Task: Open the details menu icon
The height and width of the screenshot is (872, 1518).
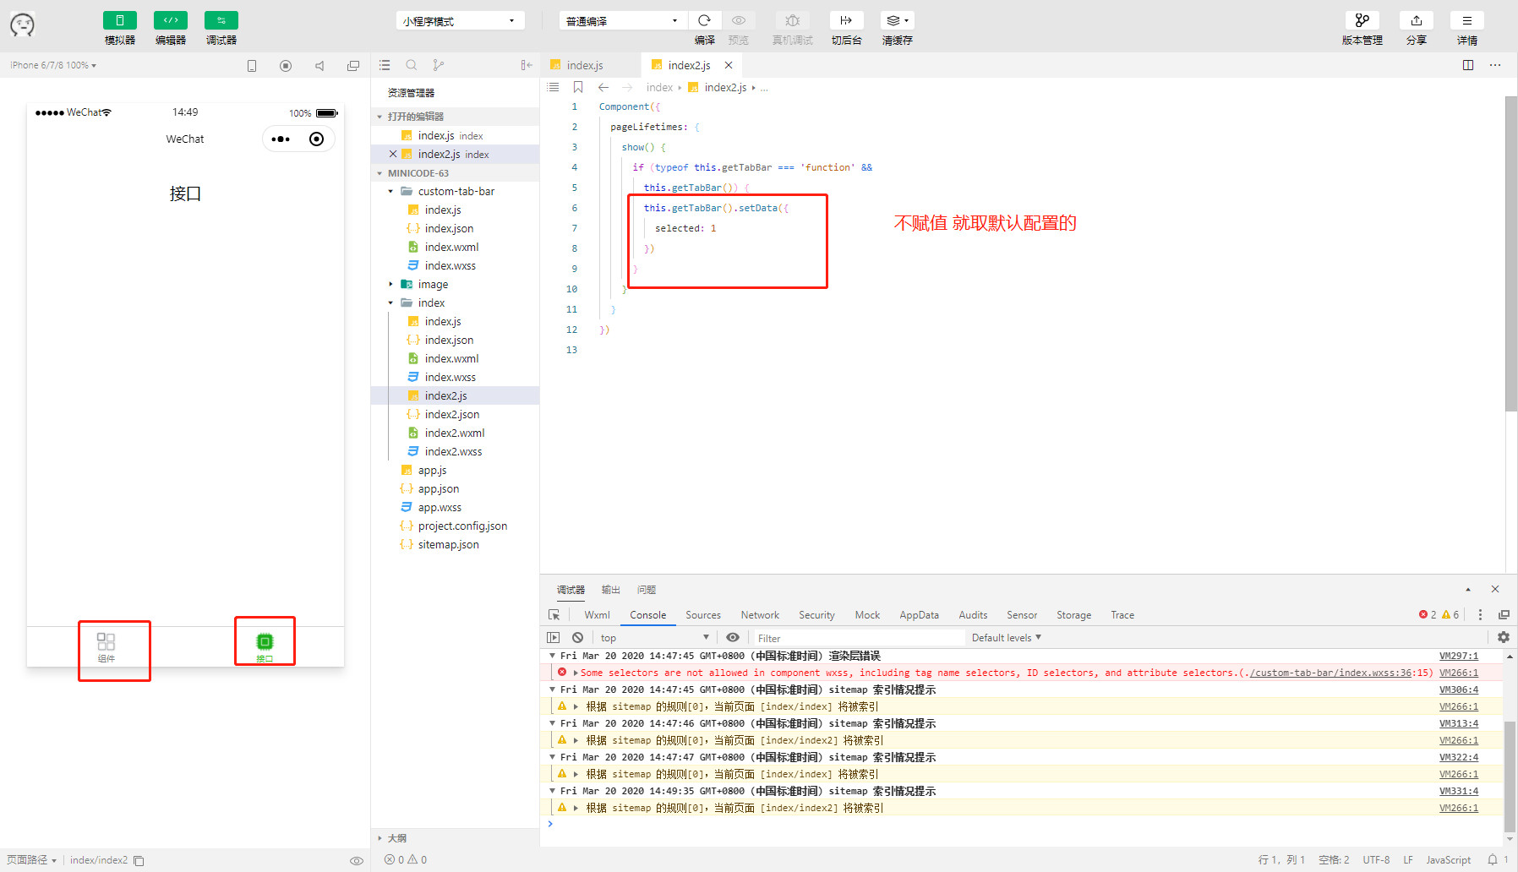Action: click(1466, 20)
